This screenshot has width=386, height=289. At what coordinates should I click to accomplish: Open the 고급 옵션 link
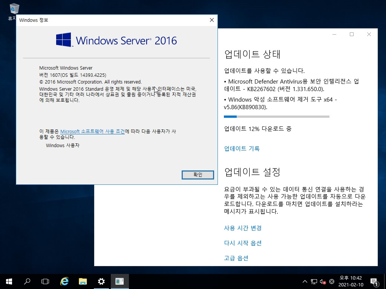[x=236, y=258]
